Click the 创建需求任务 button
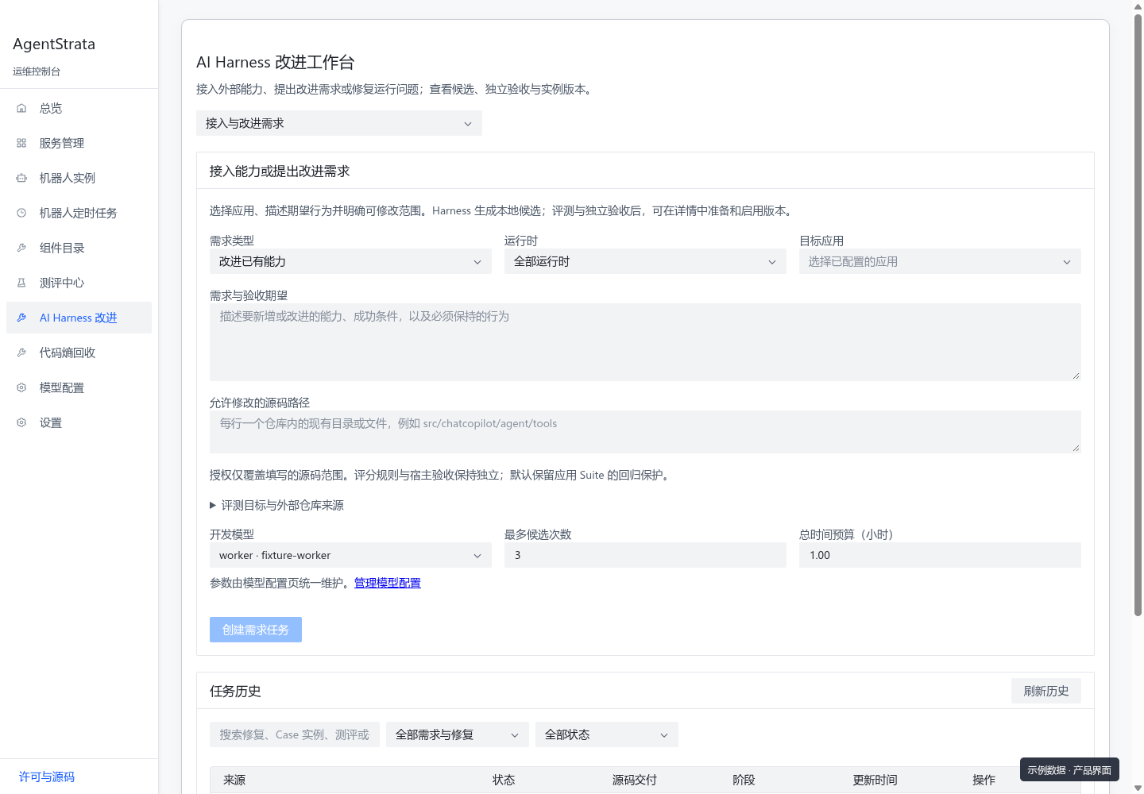The image size is (1144, 794). click(256, 630)
